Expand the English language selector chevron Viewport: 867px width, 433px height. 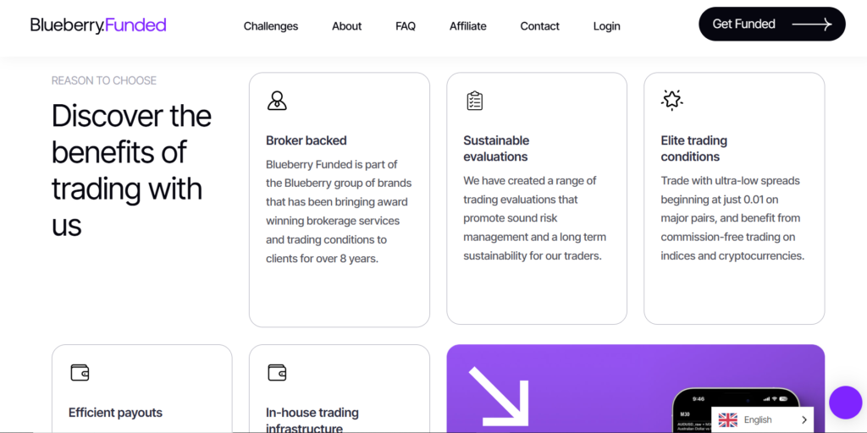point(804,420)
